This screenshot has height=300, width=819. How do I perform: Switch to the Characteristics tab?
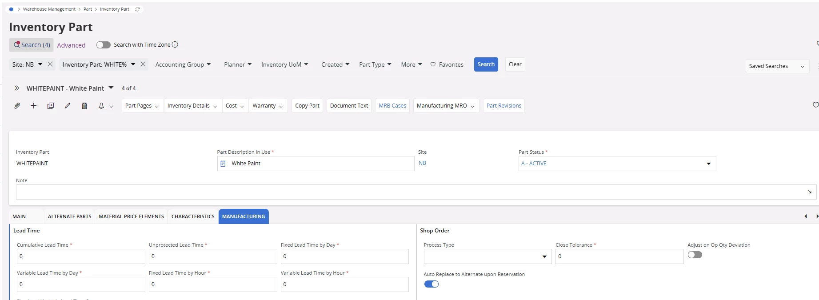[x=193, y=216]
